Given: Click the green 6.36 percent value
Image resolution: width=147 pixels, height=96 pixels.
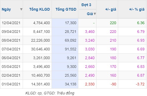Looking at the screenshot, I should pyautogui.click(x=141, y=23).
